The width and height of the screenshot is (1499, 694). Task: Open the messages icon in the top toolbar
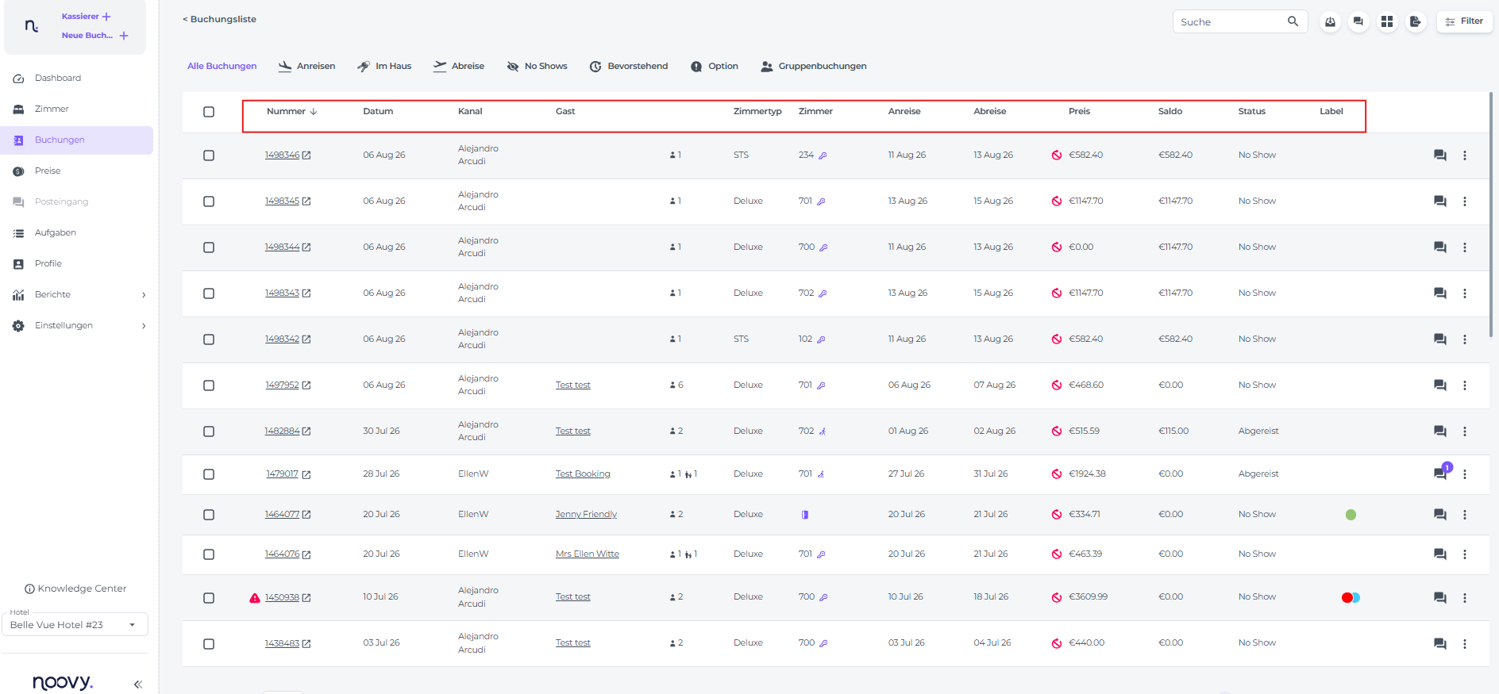click(x=1358, y=22)
